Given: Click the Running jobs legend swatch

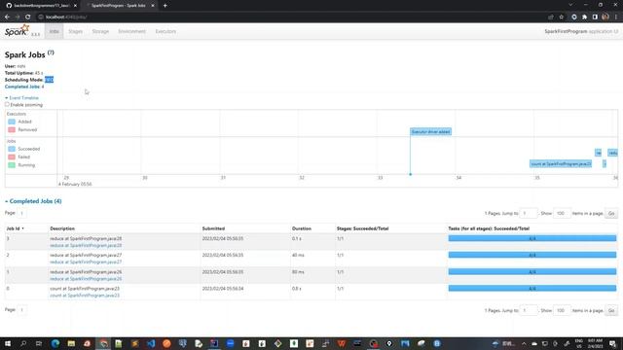Looking at the screenshot, I should pos(12,165).
